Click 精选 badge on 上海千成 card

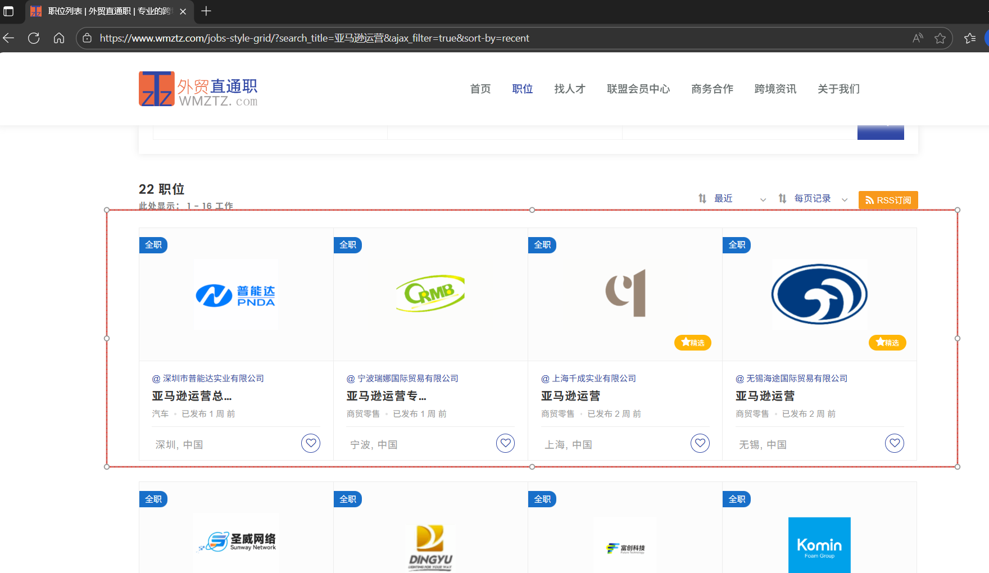click(x=693, y=343)
